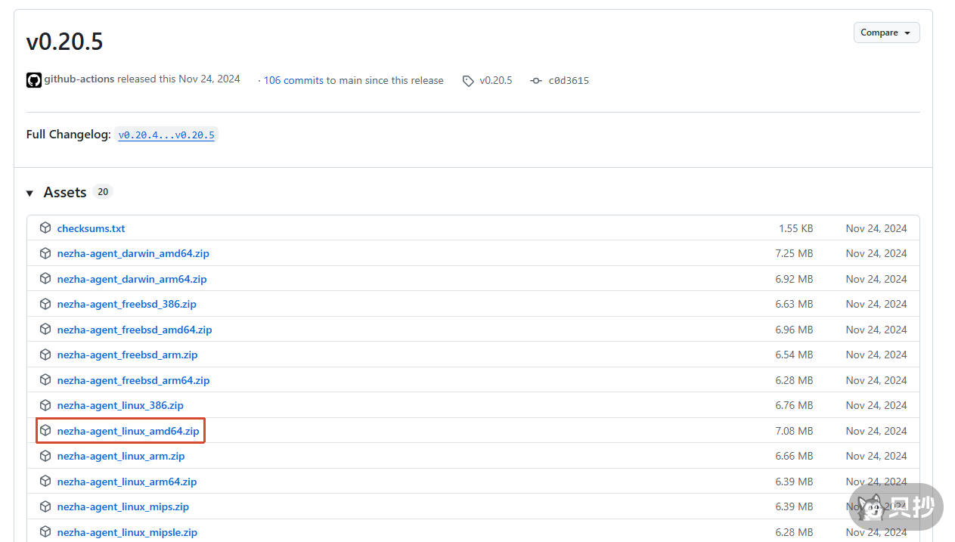Click package icon beside nezha-agent_freebsd_386.zip
The image size is (955, 542).
45,304
